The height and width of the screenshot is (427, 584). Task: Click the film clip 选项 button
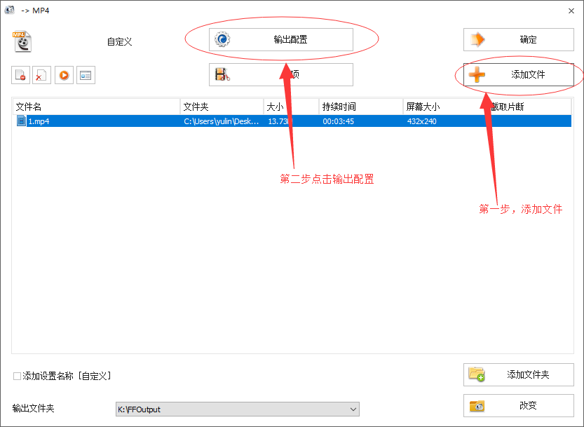click(x=280, y=74)
